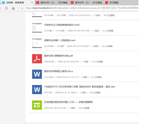Open the 20.79 MB video thumbnail
The width and height of the screenshot is (158, 124).
[37, 14]
